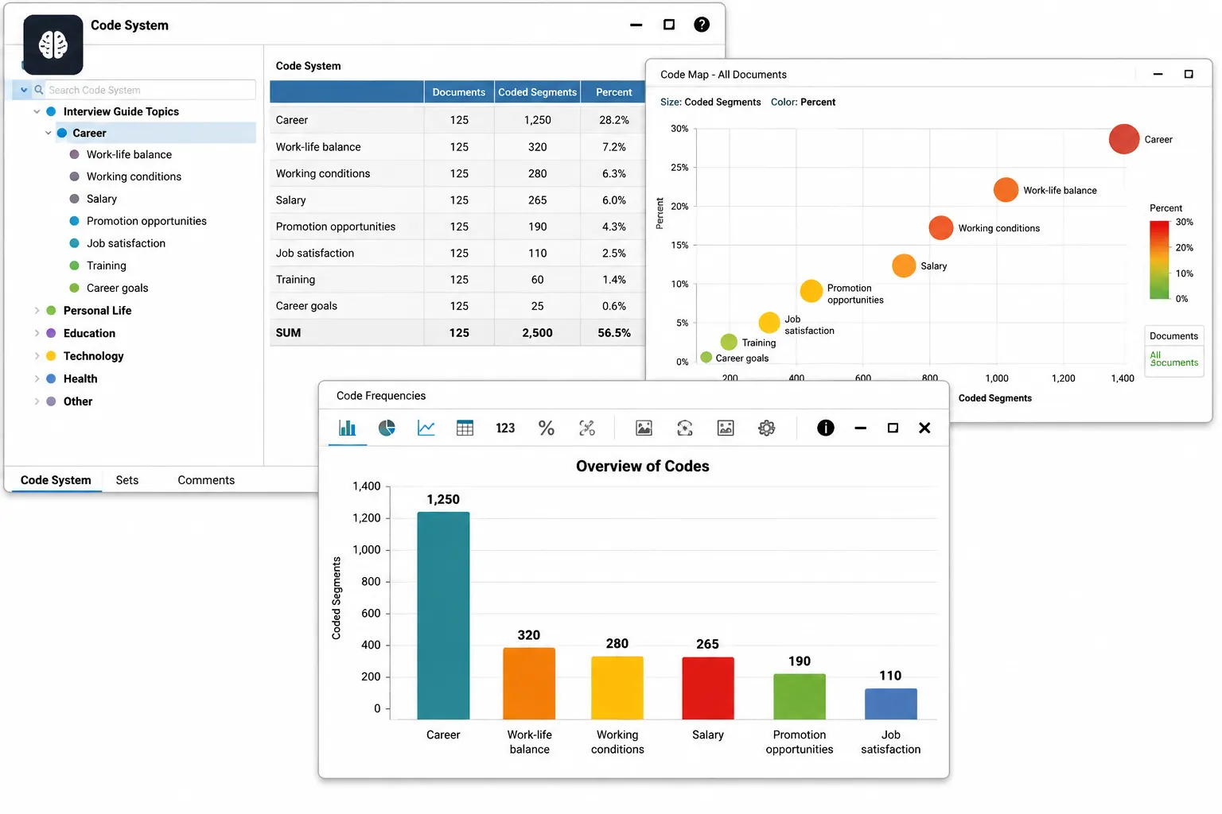
Task: Click the picture icon left of the gear
Action: (726, 428)
